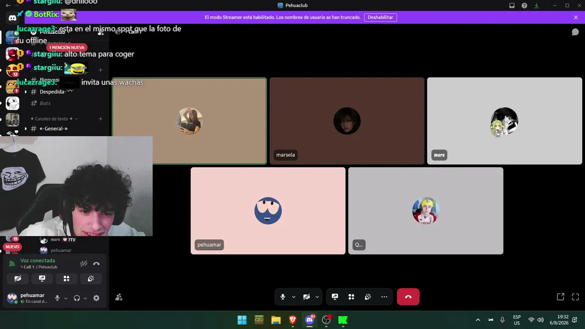
Task: Click the download update icon in title bar
Action: point(537,5)
